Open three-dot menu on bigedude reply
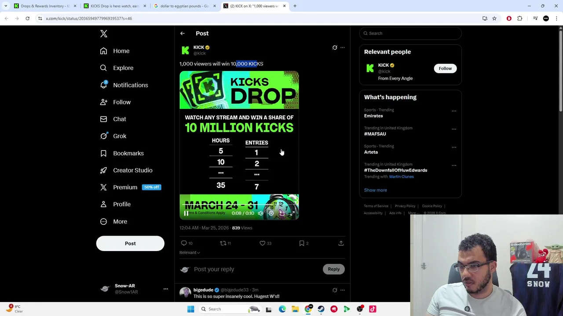Image resolution: width=563 pixels, height=316 pixels. (343, 290)
